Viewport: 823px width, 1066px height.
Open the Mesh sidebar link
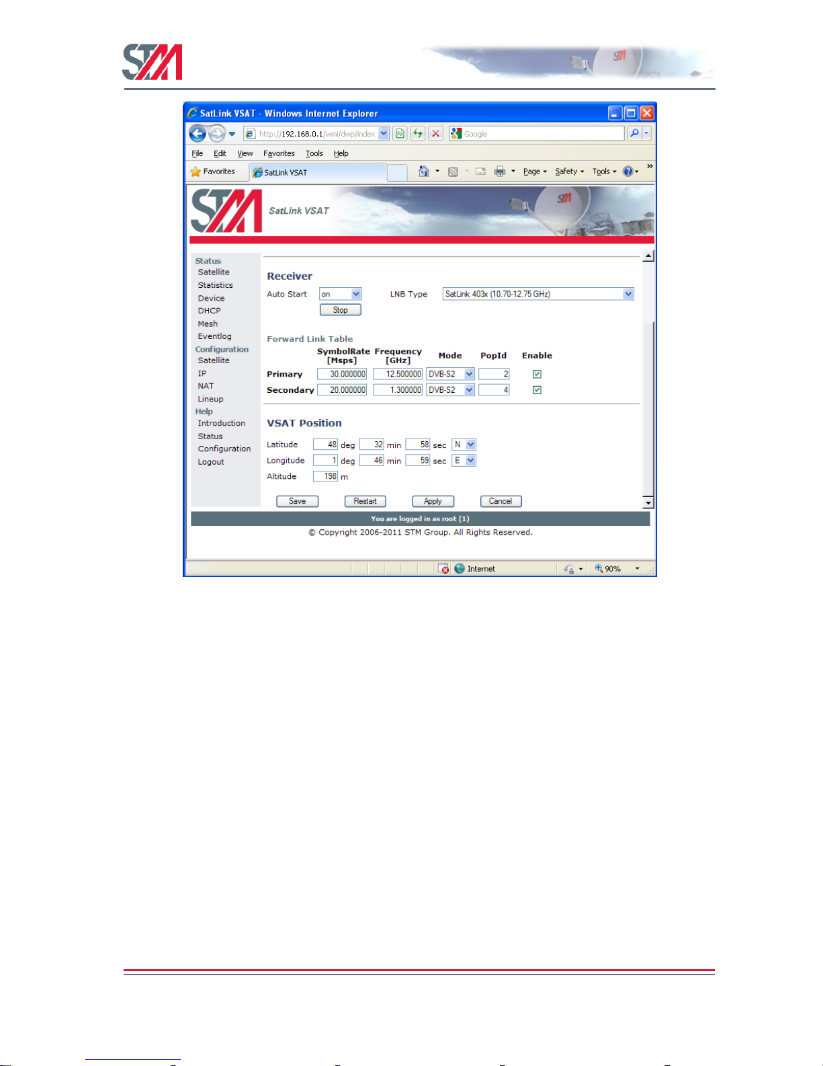(x=208, y=323)
